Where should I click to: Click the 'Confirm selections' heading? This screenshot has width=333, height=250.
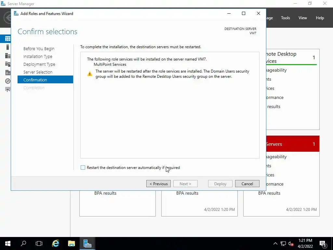47,32
